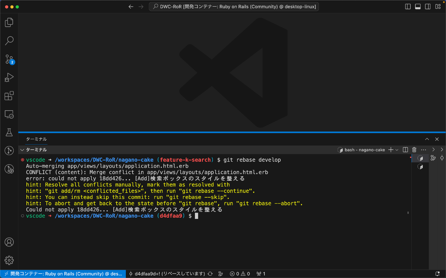Screen dimensions: 446x278
Task: Create a new terminal with the plus icon
Action: click(x=391, y=150)
